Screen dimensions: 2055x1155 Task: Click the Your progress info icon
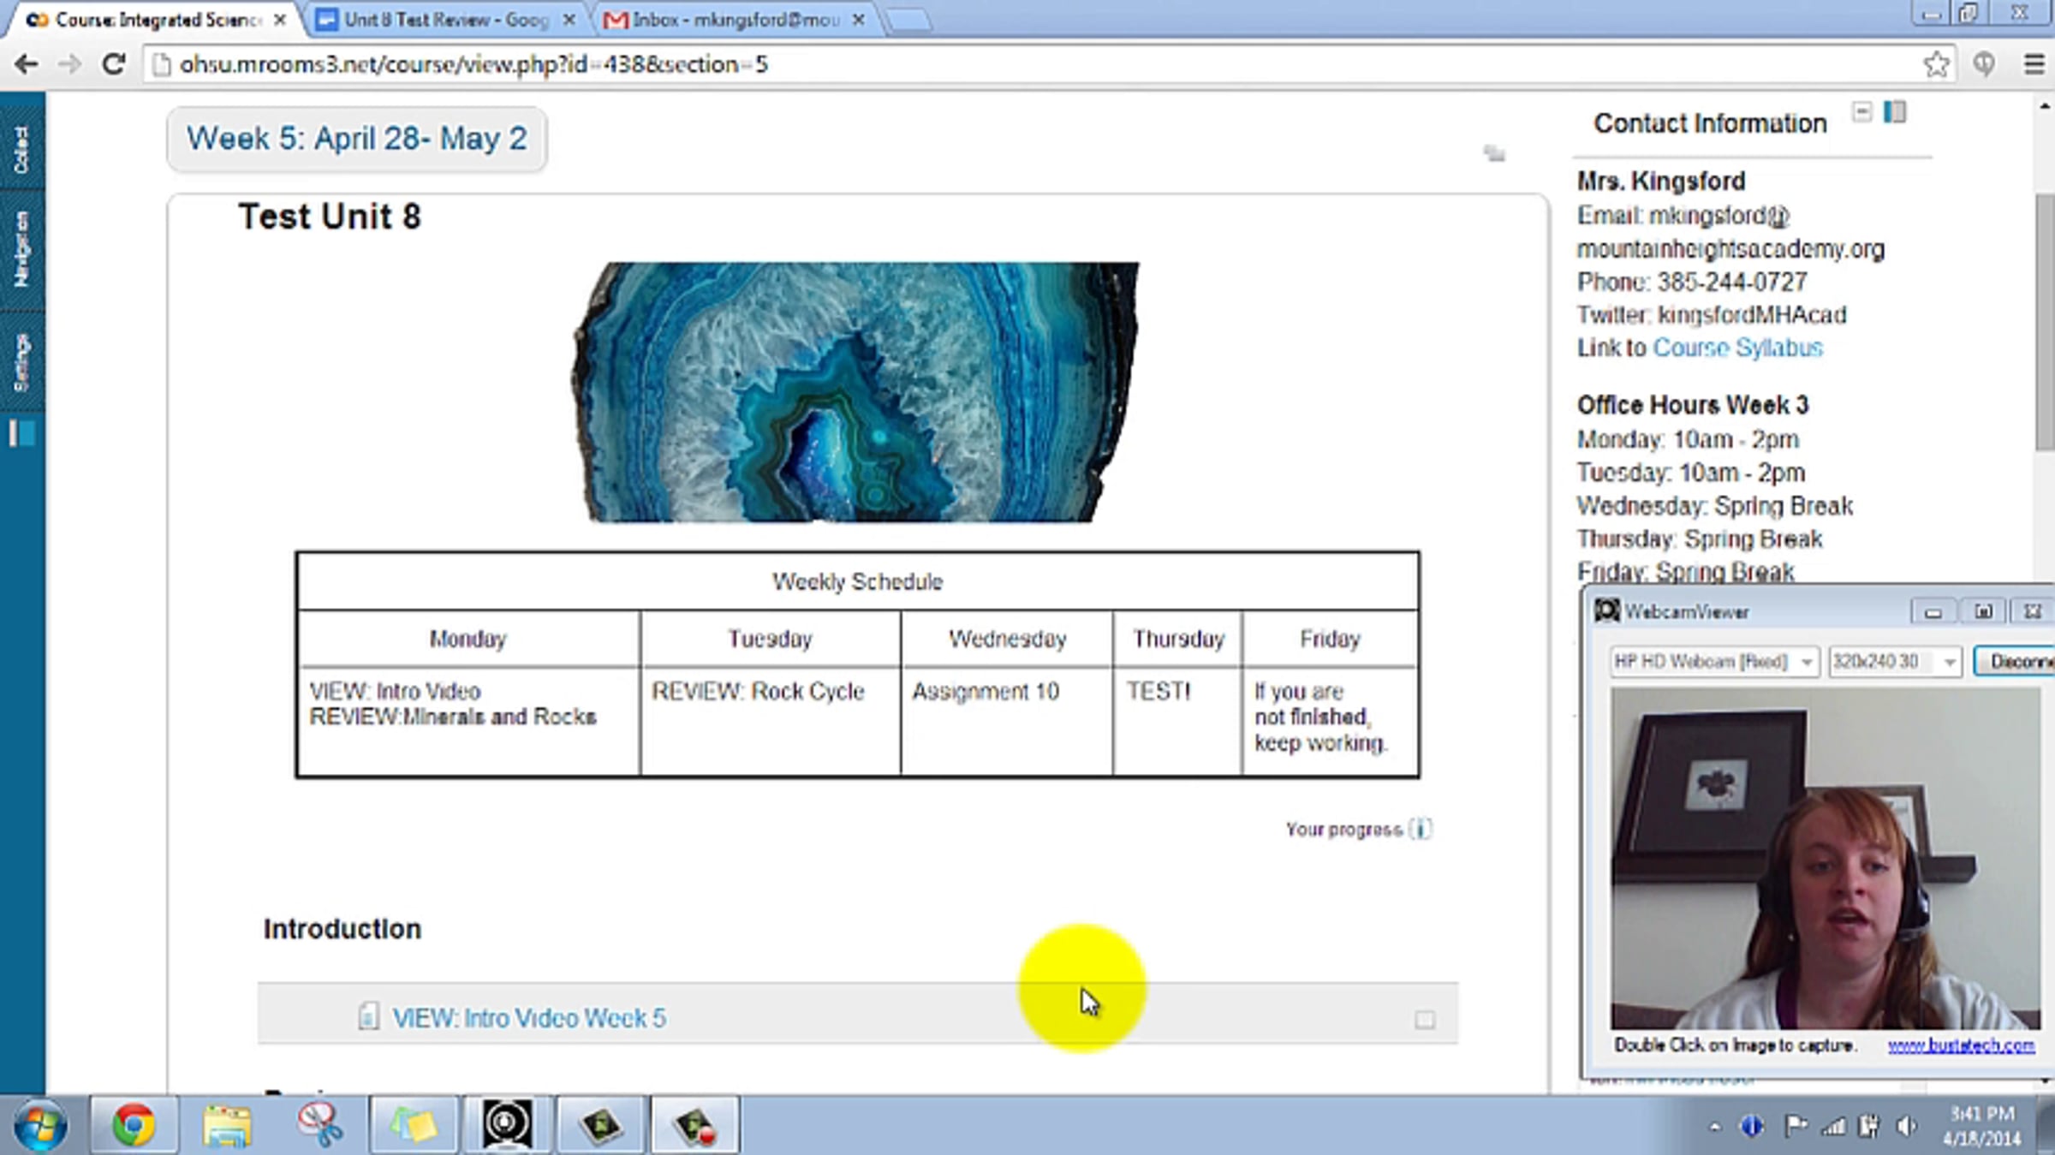1421,829
